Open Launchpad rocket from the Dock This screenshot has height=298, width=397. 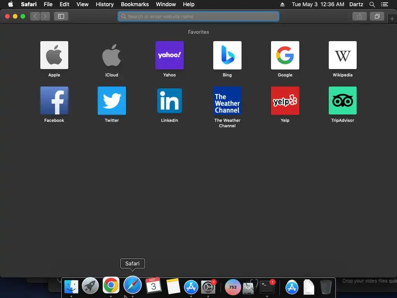90,286
